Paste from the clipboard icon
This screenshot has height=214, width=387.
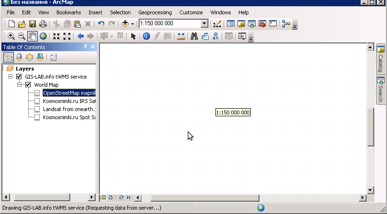(77, 24)
